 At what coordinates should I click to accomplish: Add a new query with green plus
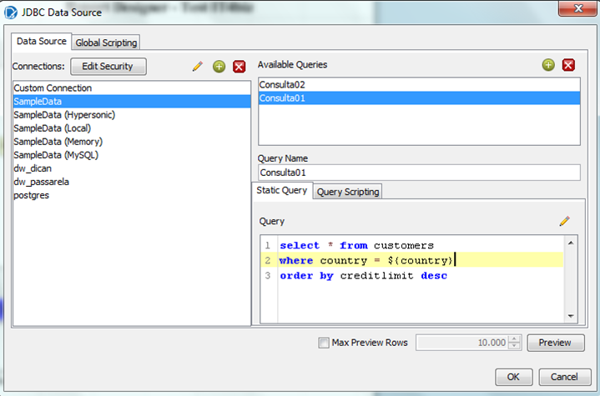coord(548,65)
